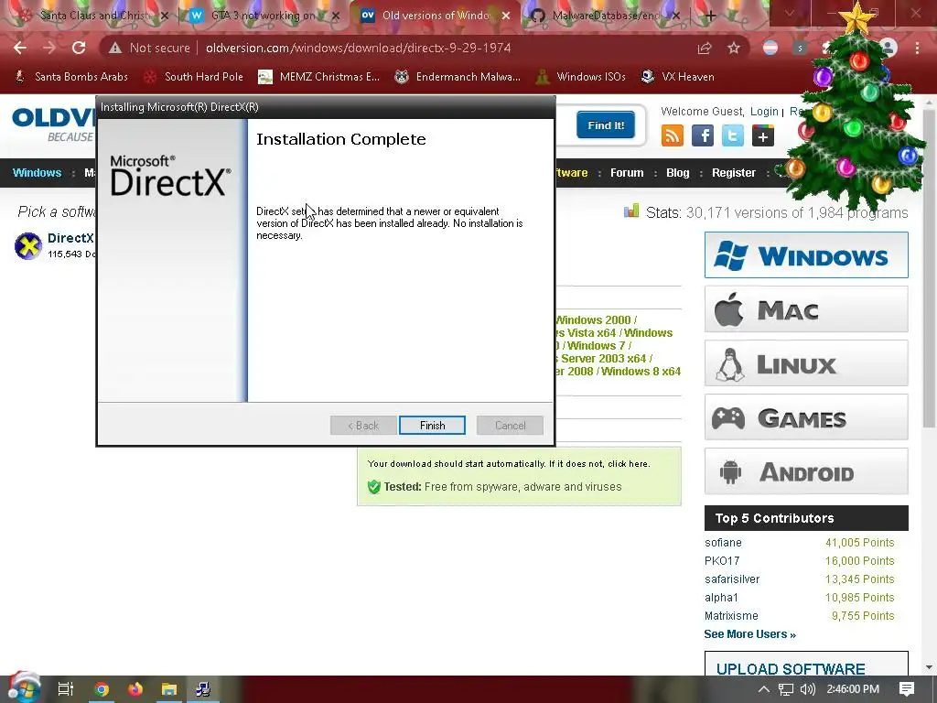937x703 pixels.
Task: Open the Windows Start button
Action: tap(24, 688)
